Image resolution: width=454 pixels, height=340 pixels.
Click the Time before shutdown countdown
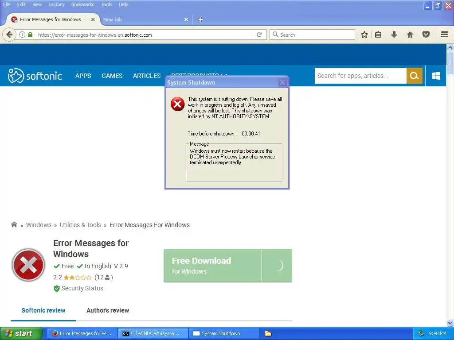click(251, 134)
